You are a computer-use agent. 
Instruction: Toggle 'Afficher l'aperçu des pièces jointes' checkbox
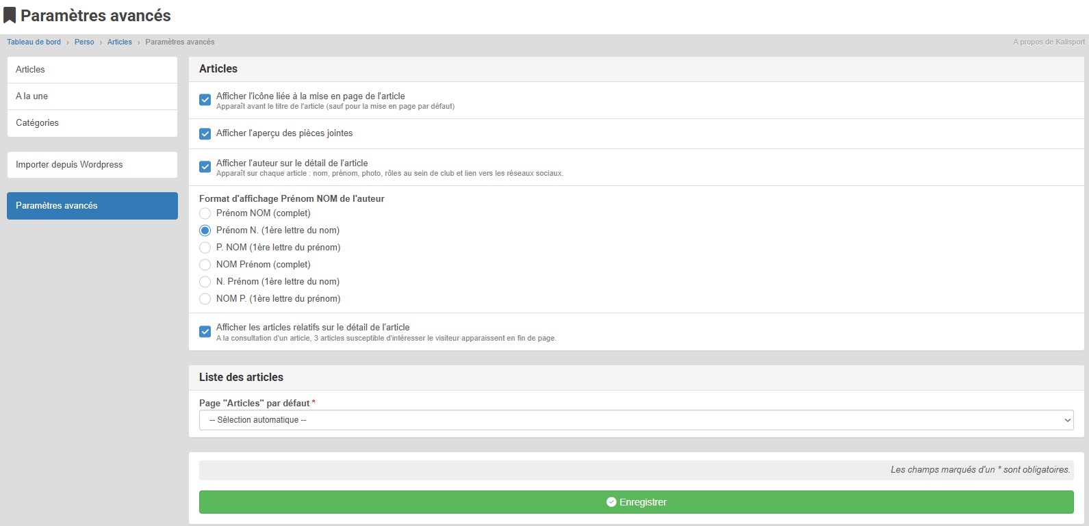pos(205,133)
